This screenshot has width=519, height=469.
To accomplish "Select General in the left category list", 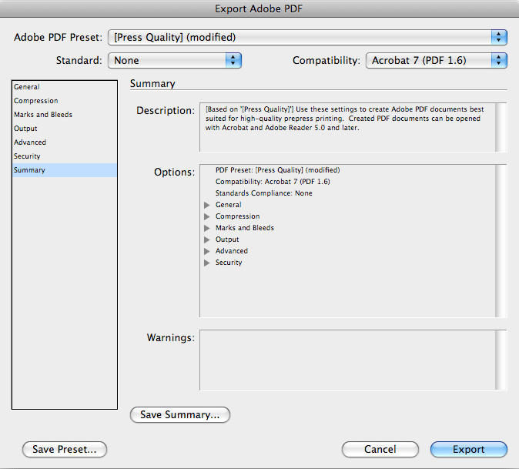I will [x=65, y=87].
